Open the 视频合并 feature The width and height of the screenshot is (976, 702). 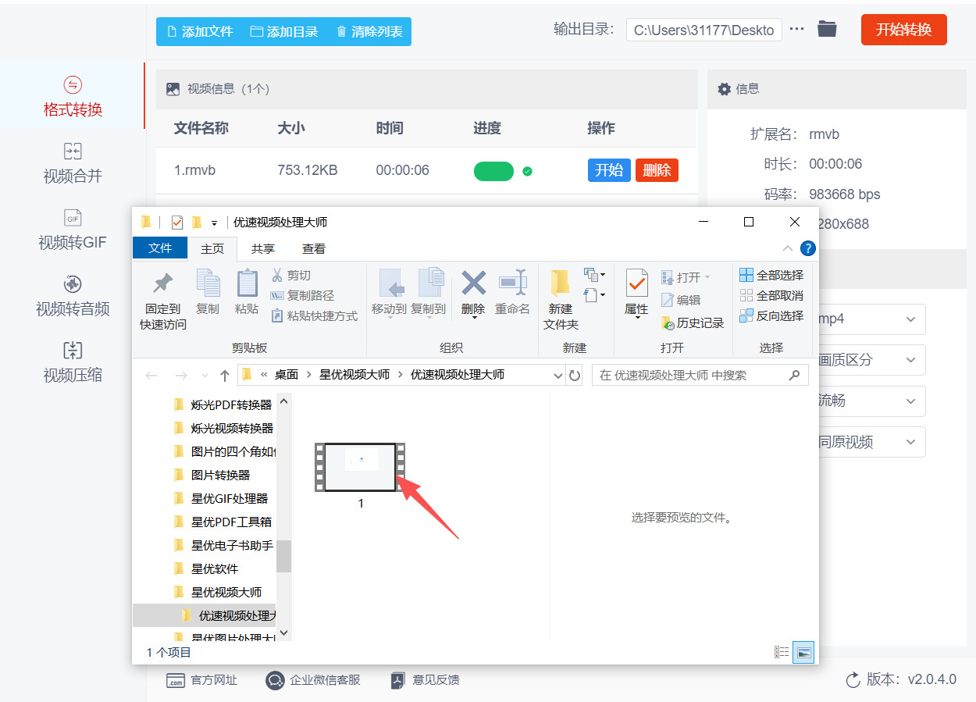point(72,163)
